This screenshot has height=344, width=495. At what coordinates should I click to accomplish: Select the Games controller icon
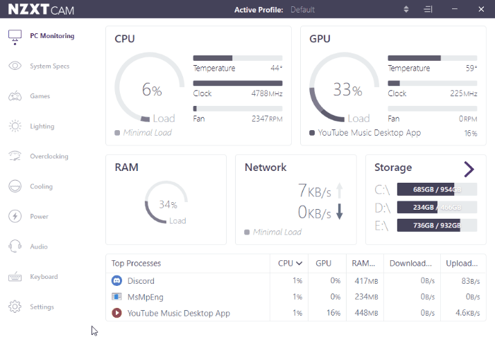coord(15,96)
